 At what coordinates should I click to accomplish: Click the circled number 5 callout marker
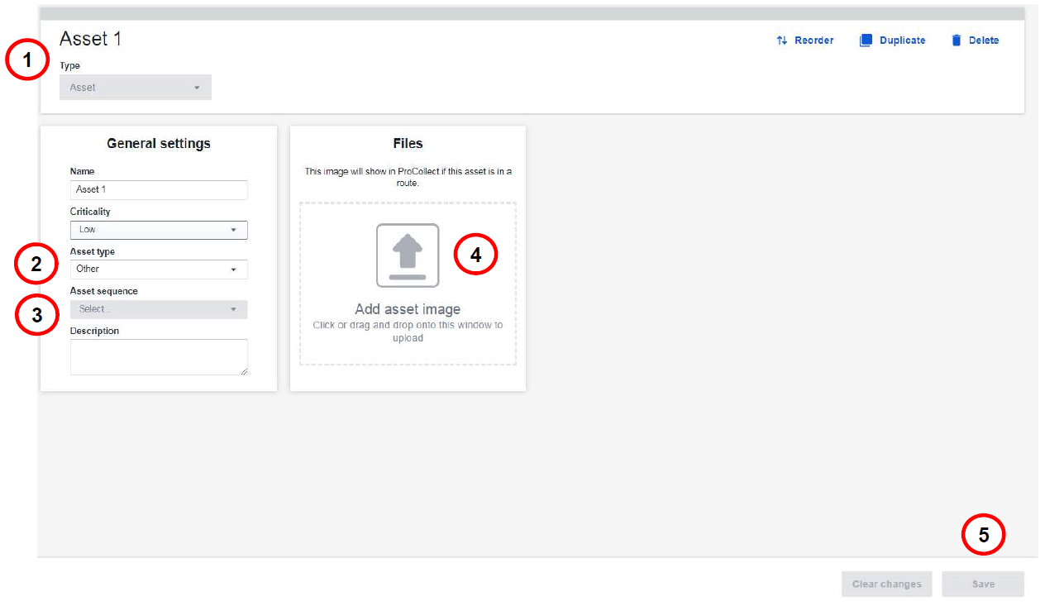pyautogui.click(x=983, y=535)
